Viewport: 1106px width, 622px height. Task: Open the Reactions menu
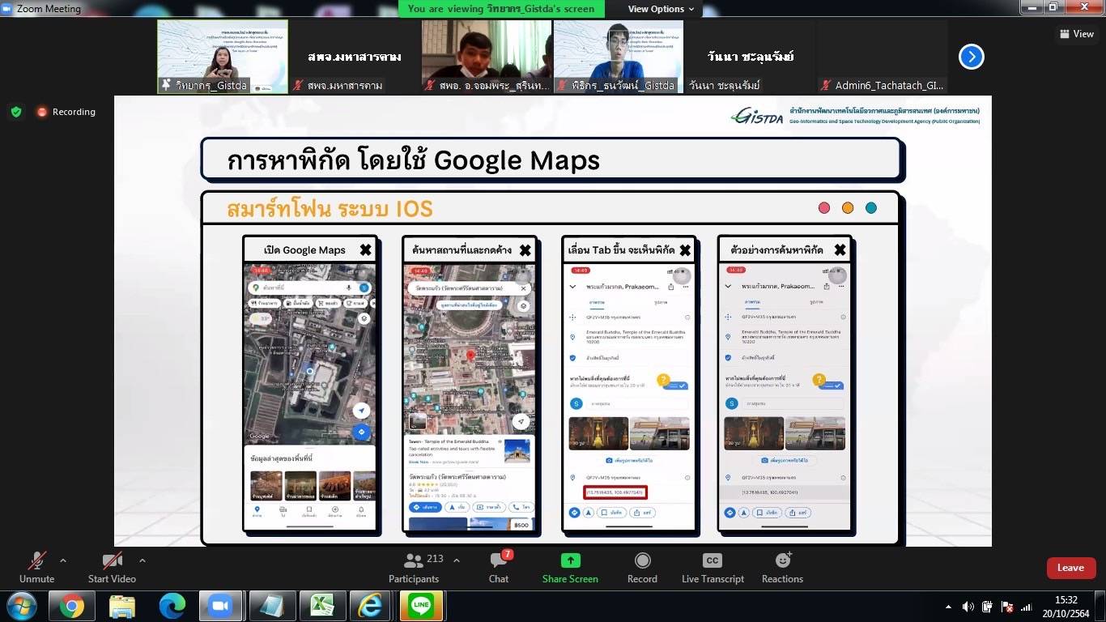click(782, 567)
